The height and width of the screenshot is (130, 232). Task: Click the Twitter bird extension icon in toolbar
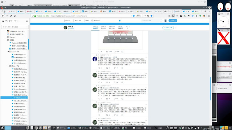coord(192,16)
